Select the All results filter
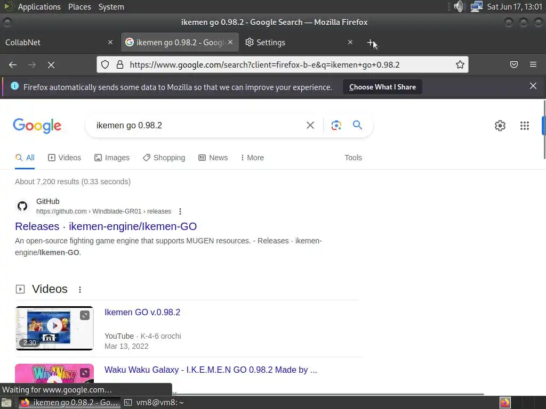Viewport: 546px width, 409px height. click(25, 158)
